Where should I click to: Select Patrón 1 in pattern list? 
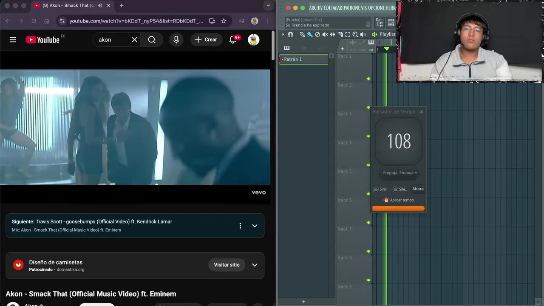[x=303, y=59]
